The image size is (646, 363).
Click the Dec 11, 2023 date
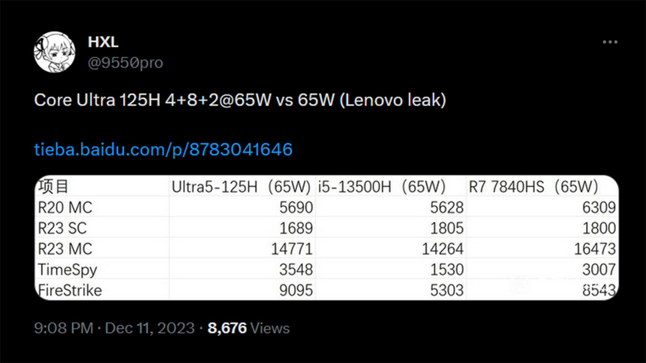(150, 328)
